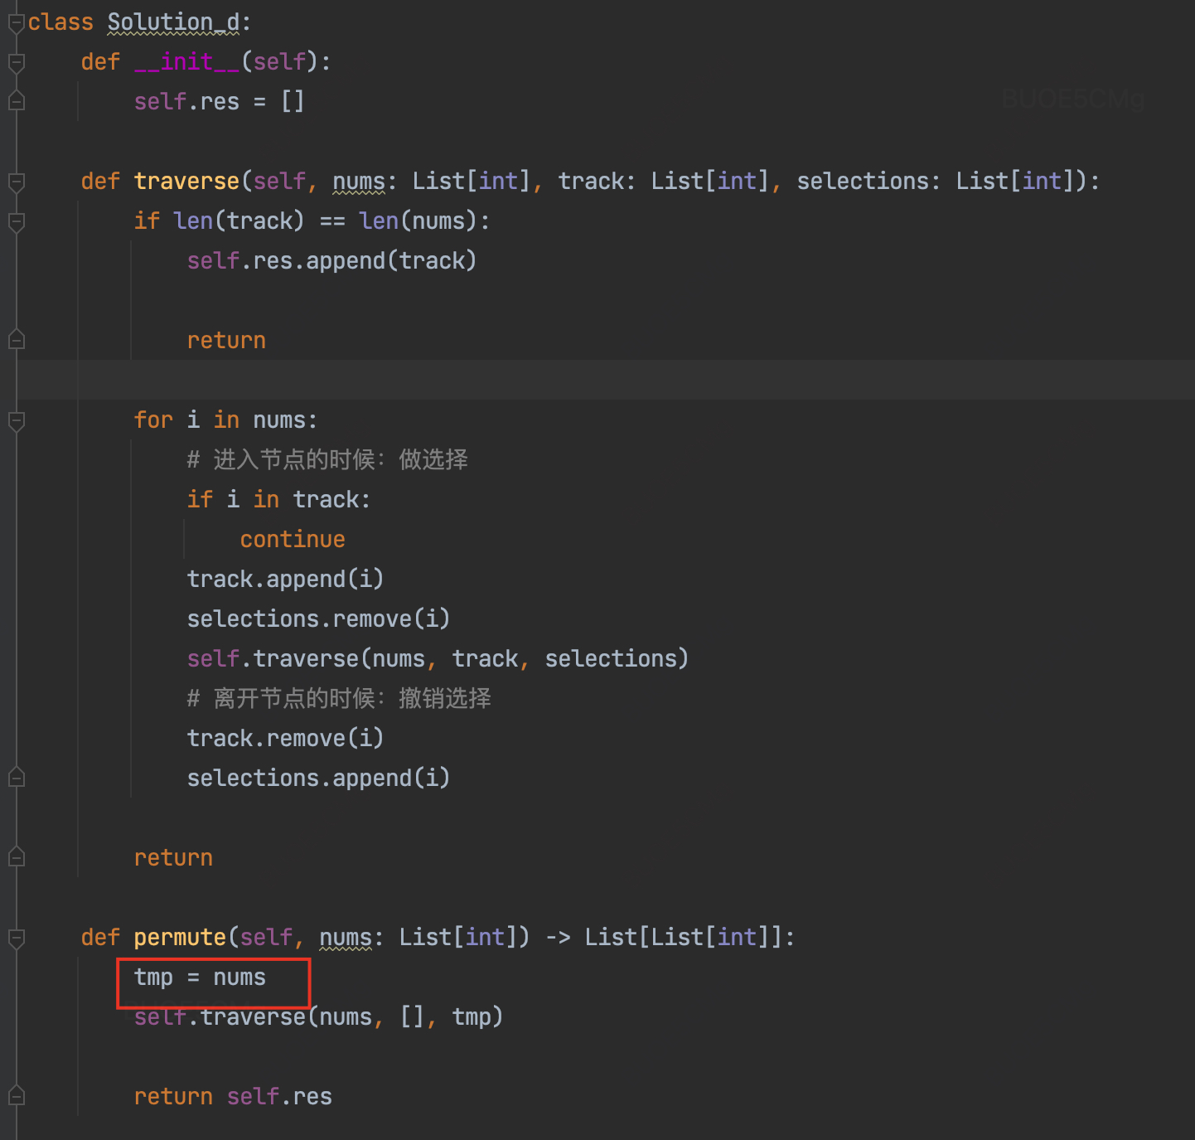Click 'self.traverse(nums, track, selections)' call

(x=438, y=659)
